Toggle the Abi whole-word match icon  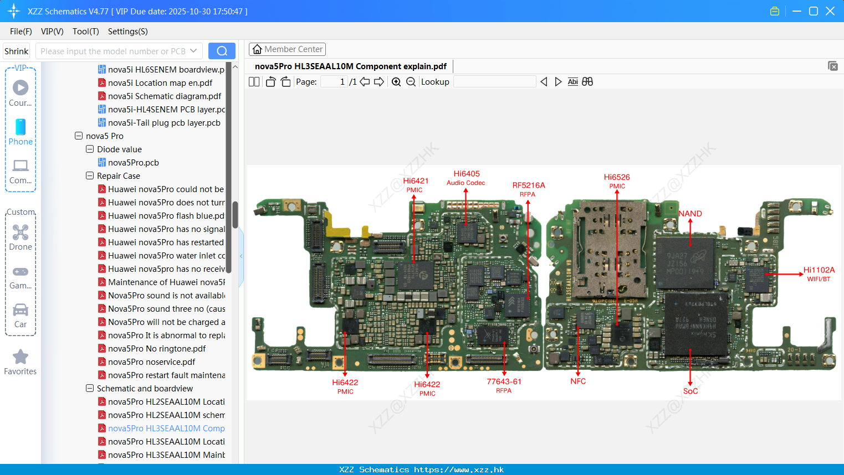coord(573,82)
